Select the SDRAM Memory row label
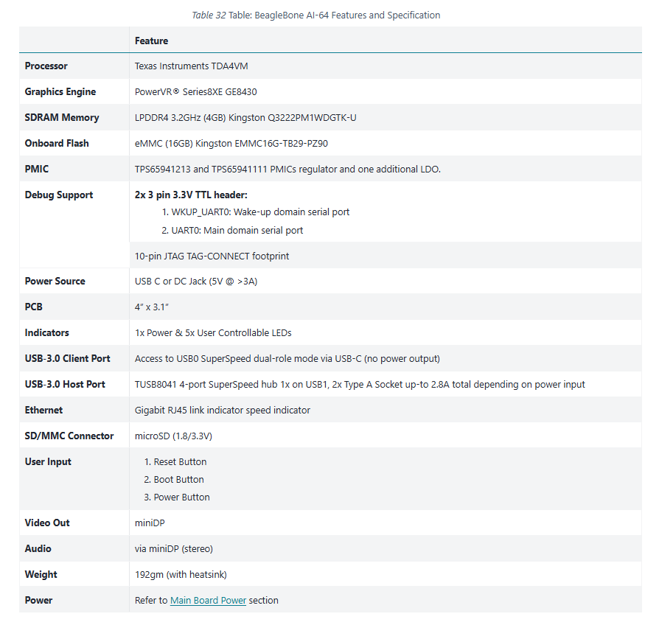 pos(62,117)
